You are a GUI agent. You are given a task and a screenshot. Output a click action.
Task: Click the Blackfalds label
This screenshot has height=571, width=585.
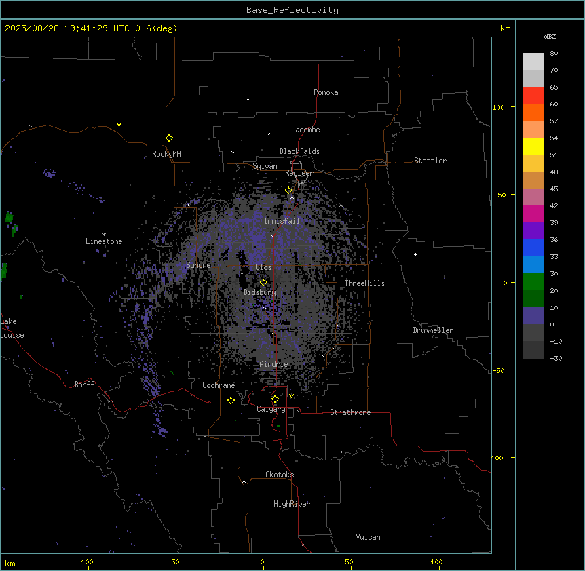(x=299, y=151)
